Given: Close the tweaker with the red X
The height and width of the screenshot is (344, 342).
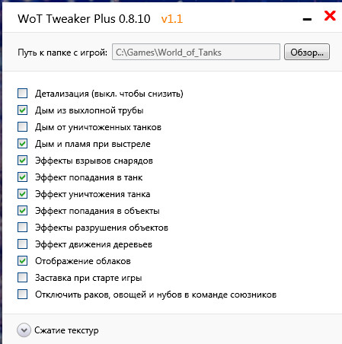Looking at the screenshot, I should point(330,16).
